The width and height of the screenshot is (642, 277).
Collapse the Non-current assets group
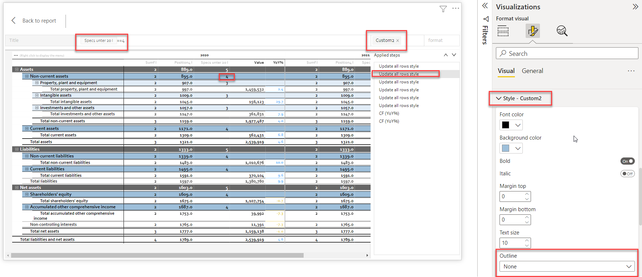point(26,76)
